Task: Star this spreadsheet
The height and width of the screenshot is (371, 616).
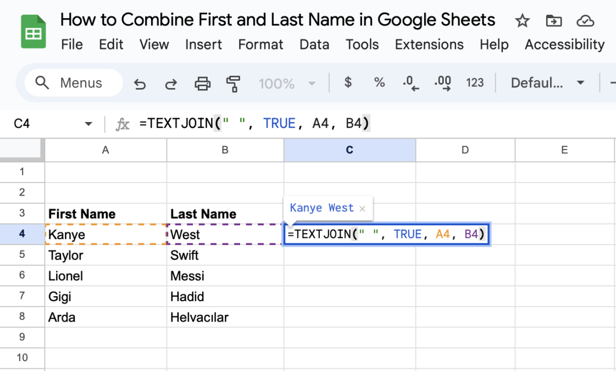Action: [521, 20]
